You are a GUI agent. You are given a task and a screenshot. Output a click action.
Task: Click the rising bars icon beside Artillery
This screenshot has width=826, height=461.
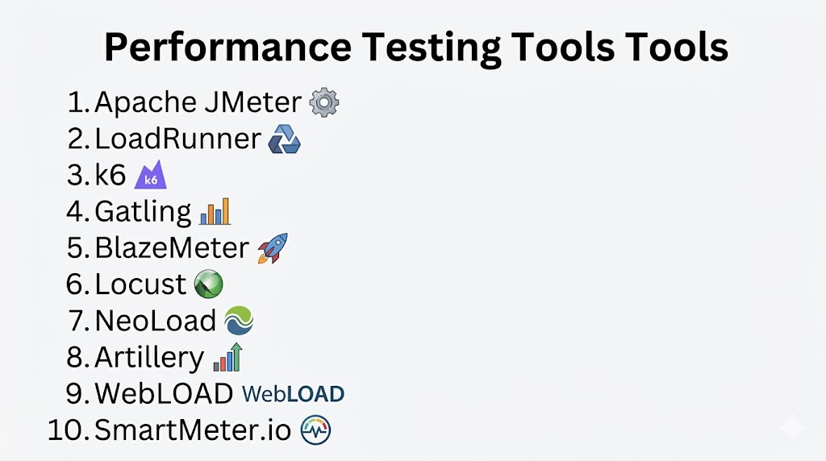(227, 356)
